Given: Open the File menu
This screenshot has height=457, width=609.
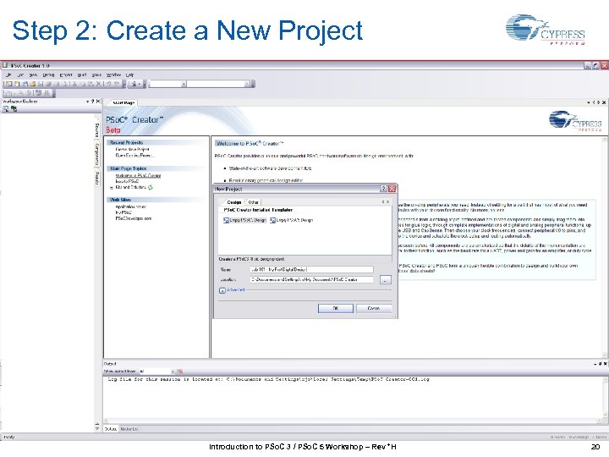Looking at the screenshot, I should (x=8, y=74).
